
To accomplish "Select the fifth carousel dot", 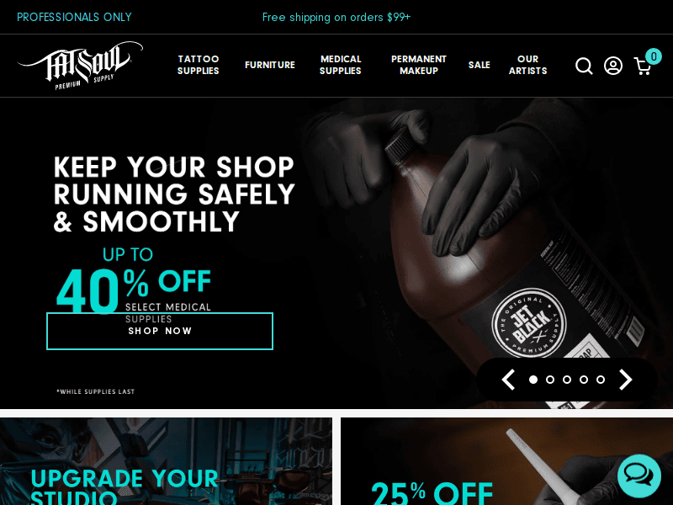I will pos(601,380).
